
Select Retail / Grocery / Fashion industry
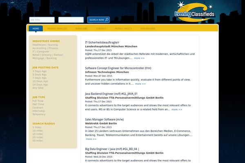coord(48,55)
